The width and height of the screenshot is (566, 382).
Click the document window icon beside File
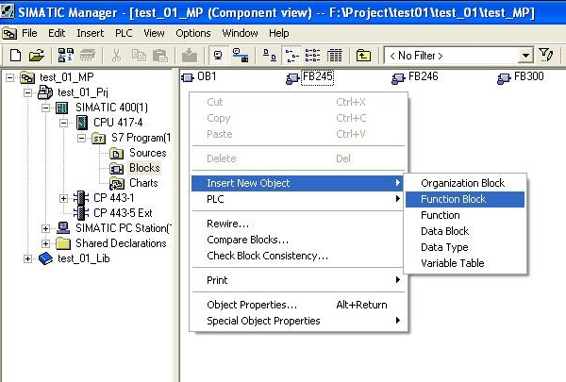tap(9, 34)
